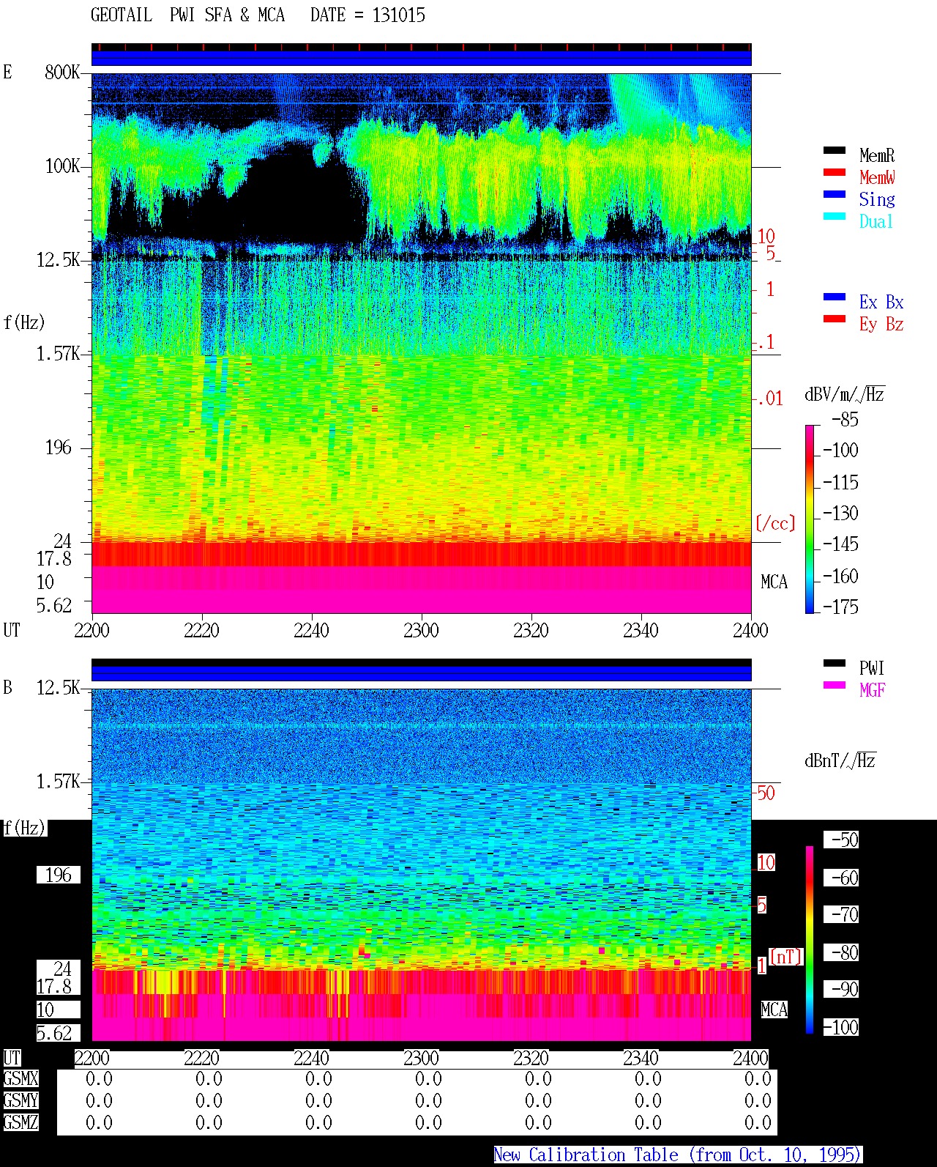Select the 'MemW' legend label
The height and width of the screenshot is (1167, 937).
pyautogui.click(x=877, y=177)
